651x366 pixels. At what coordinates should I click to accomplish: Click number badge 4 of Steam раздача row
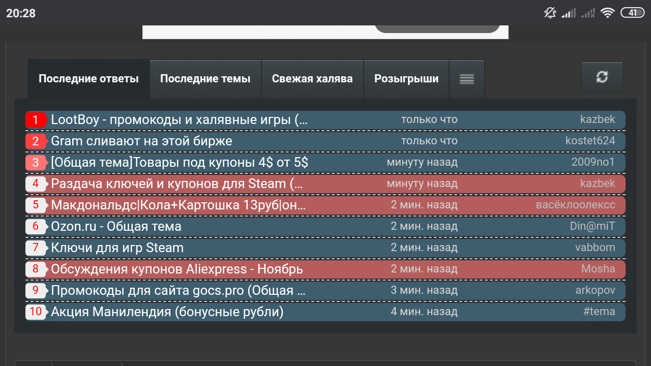tap(36, 184)
